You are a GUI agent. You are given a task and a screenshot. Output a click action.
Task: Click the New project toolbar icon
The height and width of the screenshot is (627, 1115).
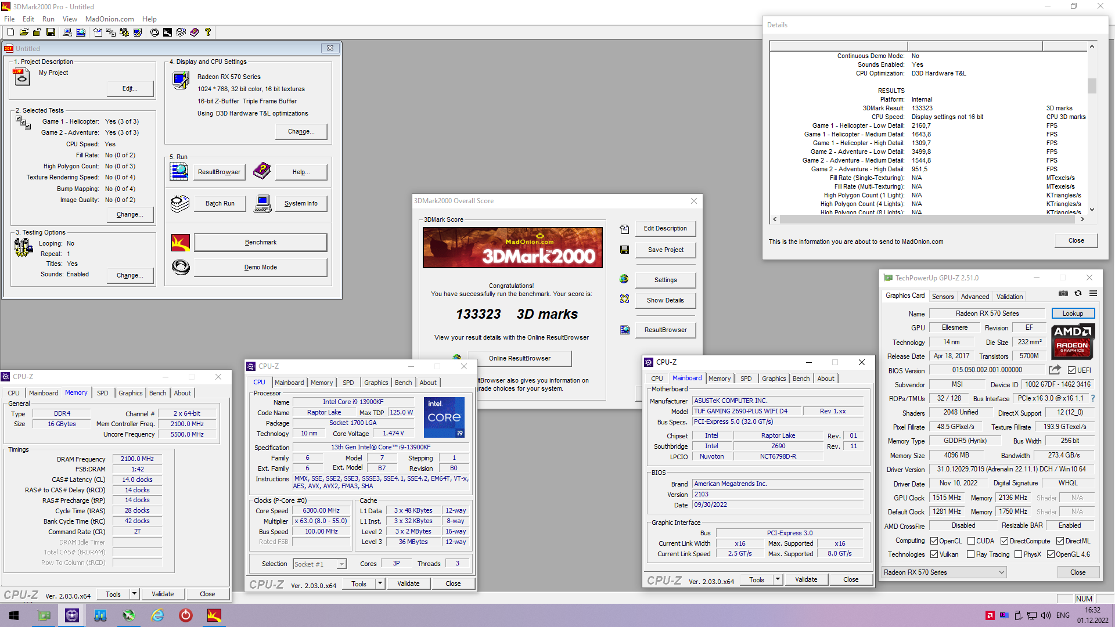[x=10, y=33]
